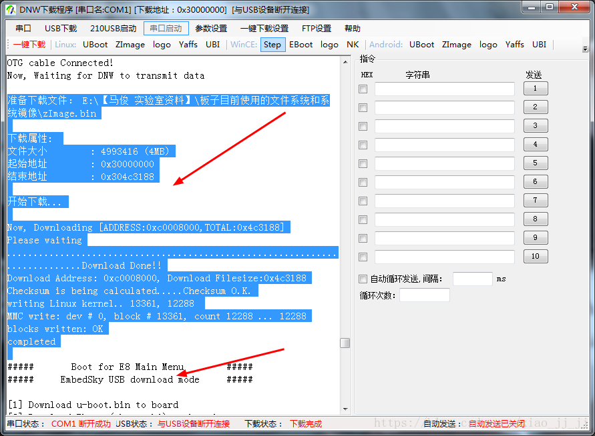The image size is (595, 436).
Task: Click Android UBoot toolbar button
Action: 421,44
